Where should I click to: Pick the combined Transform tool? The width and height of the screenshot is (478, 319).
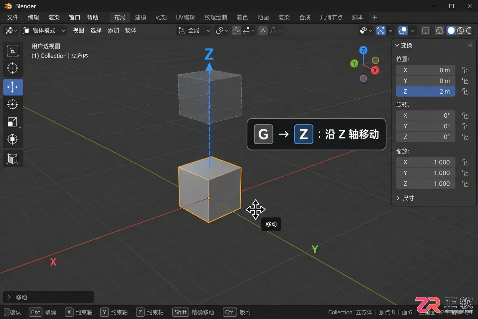coord(13,139)
